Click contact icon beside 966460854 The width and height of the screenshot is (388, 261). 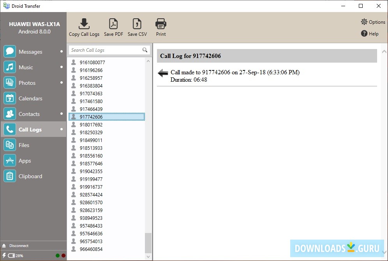[x=74, y=249]
